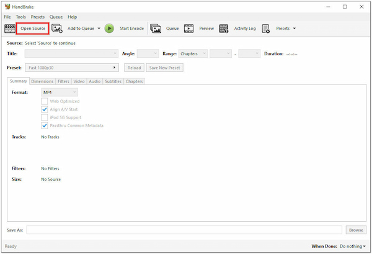Switch to the Video tab
Screen dimensions: 372x254
[x=79, y=81]
